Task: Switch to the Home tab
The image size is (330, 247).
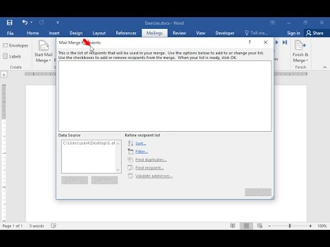Action: [x=33, y=33]
